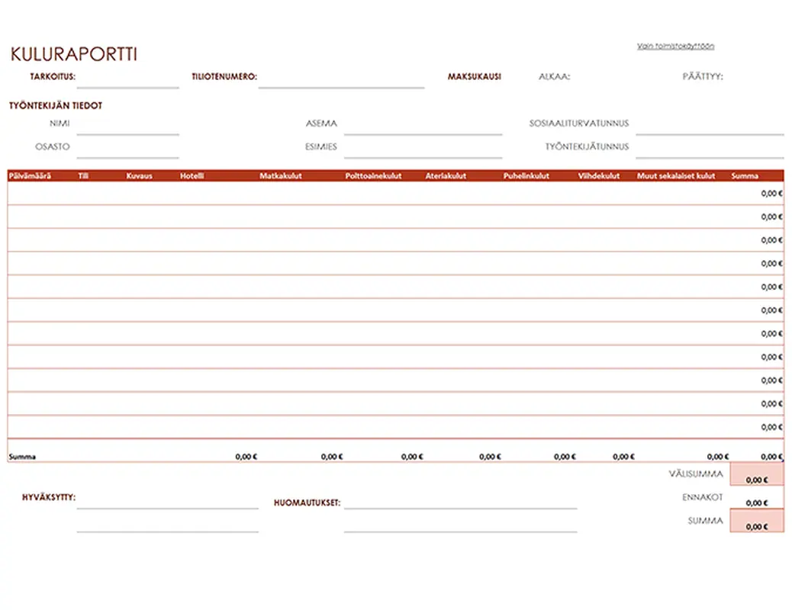Open the 'Vain toimistokäyttöön' link
This screenshot has height=610, width=792.
[675, 47]
